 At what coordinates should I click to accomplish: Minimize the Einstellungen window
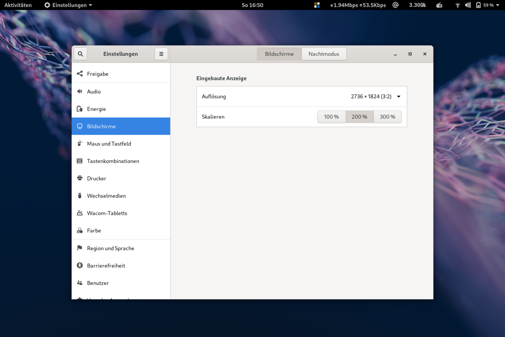[x=395, y=54]
